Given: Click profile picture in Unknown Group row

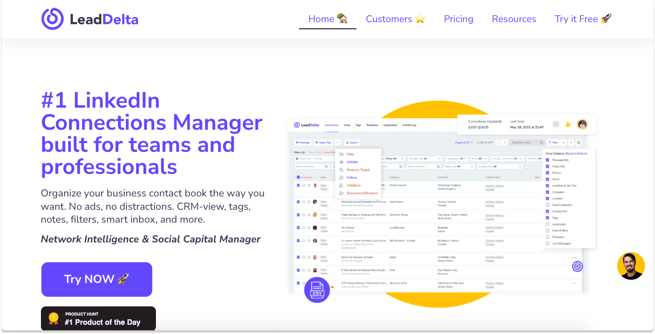Looking at the screenshot, I should (x=315, y=214).
